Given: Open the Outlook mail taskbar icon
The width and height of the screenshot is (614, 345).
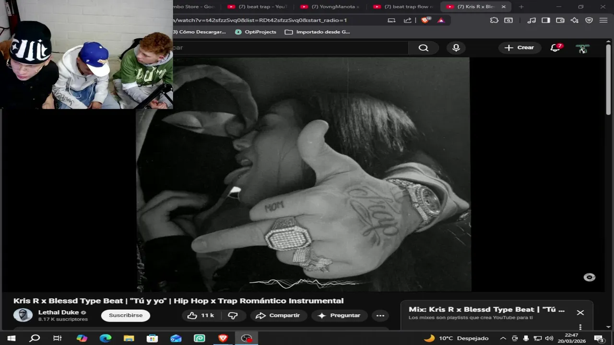Looking at the screenshot, I should point(176,338).
